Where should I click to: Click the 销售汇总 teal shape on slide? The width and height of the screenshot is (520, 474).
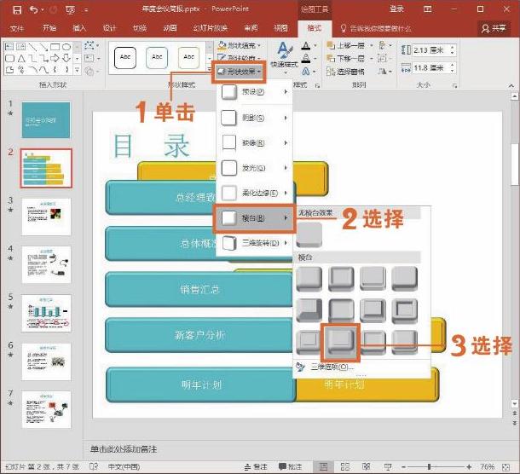(199, 289)
